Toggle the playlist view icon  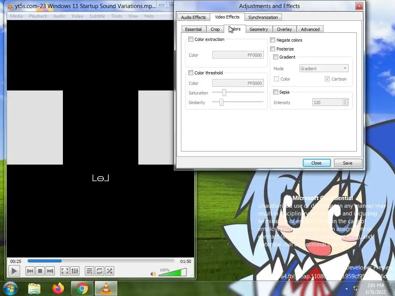(89, 271)
